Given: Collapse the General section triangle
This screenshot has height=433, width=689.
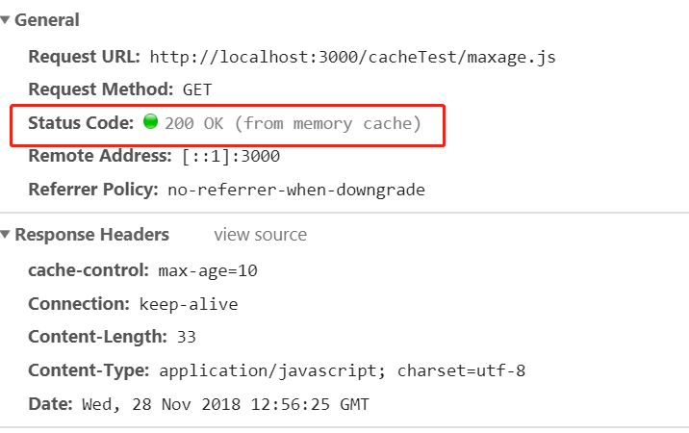Looking at the screenshot, I should (5, 20).
